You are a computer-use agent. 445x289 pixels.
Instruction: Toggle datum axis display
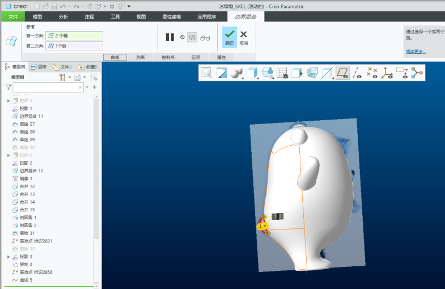point(357,73)
